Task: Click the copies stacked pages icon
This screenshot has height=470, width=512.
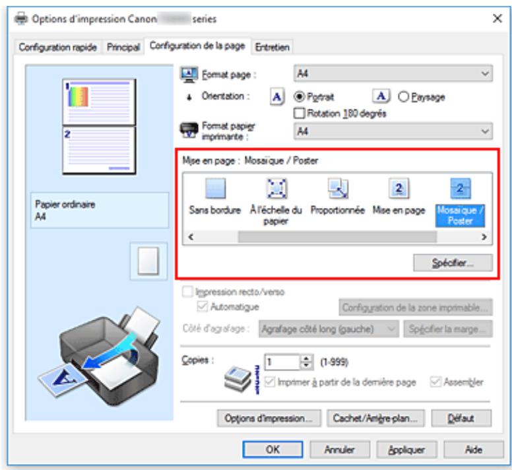Action: [238, 379]
